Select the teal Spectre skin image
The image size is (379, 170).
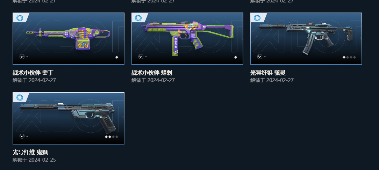click(306, 39)
